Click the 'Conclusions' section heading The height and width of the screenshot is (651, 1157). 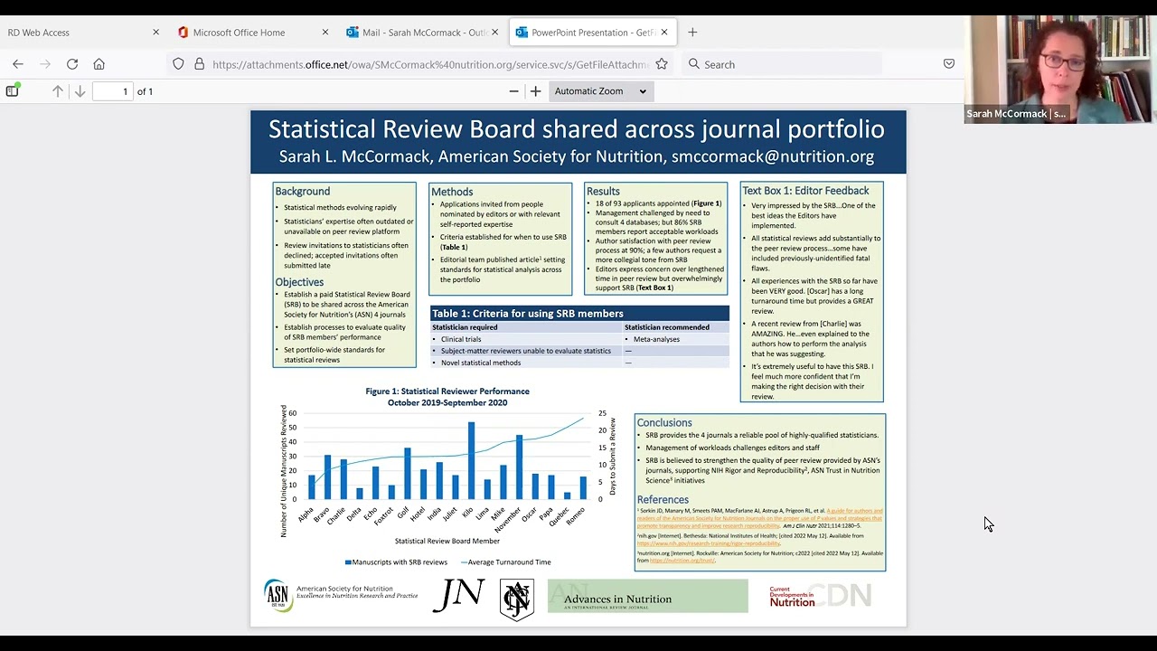pyautogui.click(x=664, y=422)
